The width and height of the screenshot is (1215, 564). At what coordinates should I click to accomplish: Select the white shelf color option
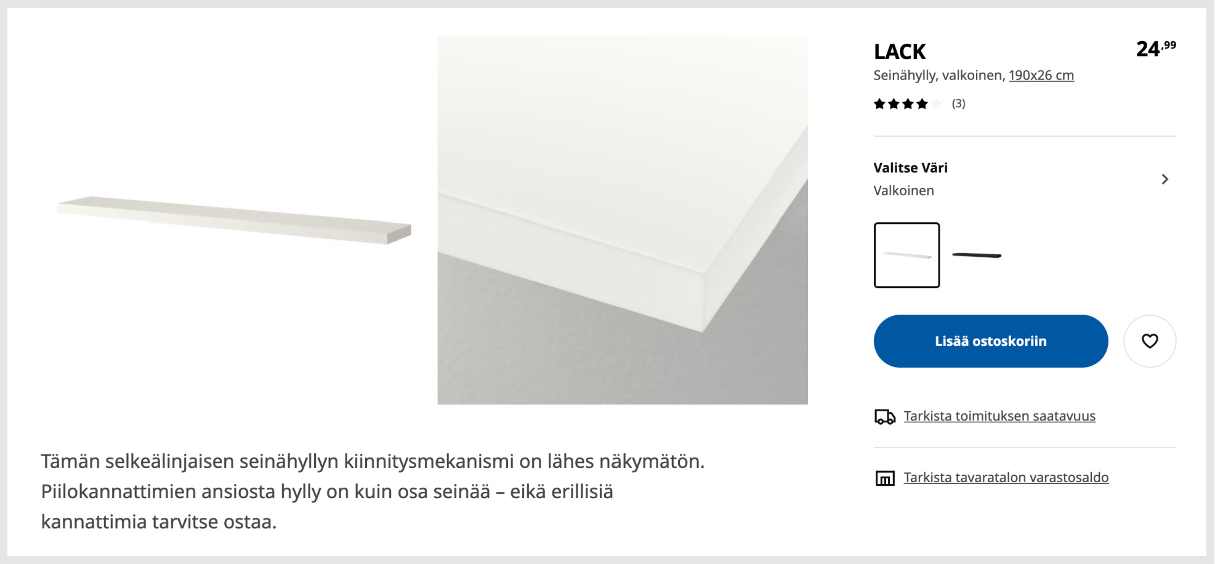(x=906, y=255)
